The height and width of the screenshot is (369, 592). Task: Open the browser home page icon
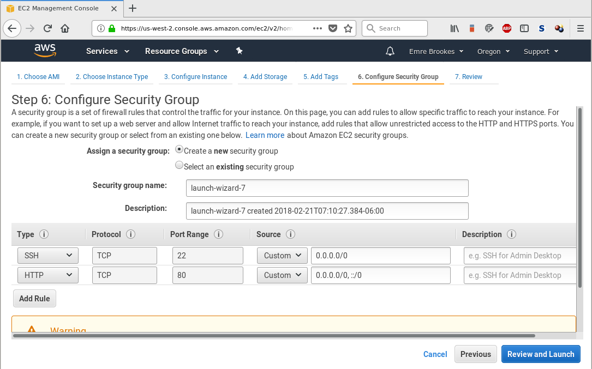65,28
